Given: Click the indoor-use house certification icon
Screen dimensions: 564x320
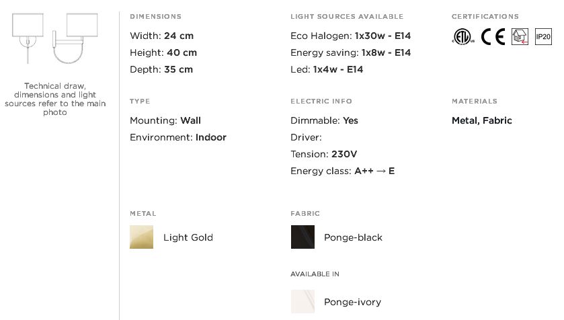Looking at the screenshot, I should [x=520, y=37].
